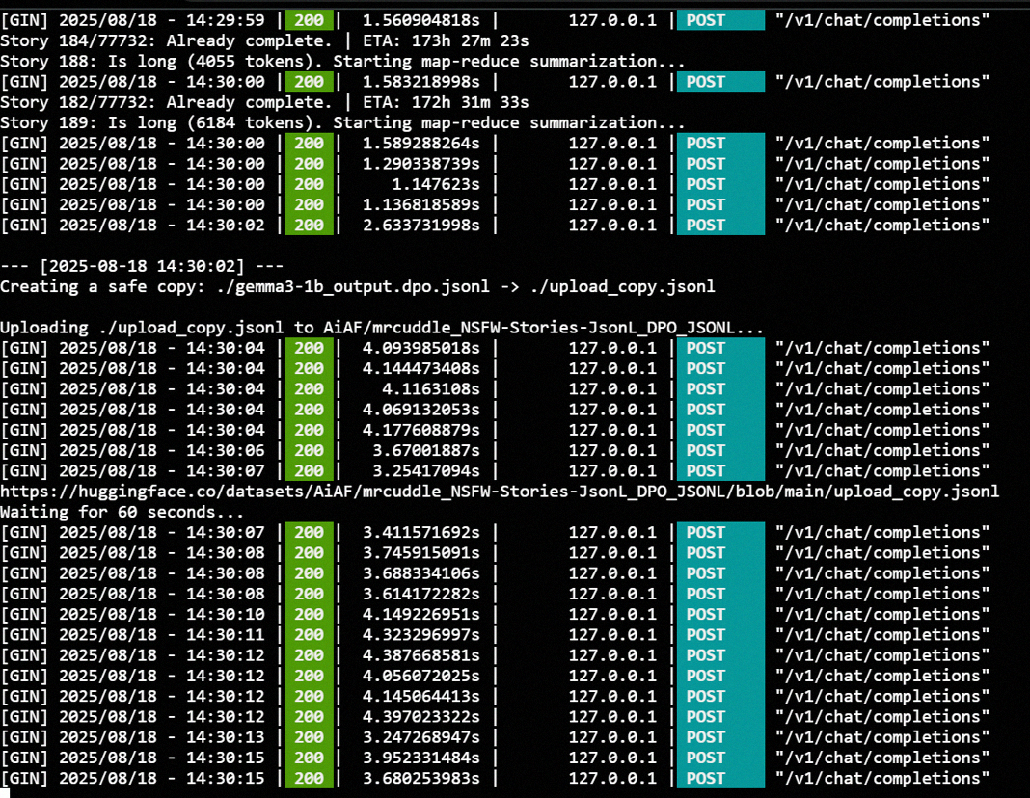Click the "./gemma3-1b_output.dpo.jsonl" file path

click(x=353, y=287)
